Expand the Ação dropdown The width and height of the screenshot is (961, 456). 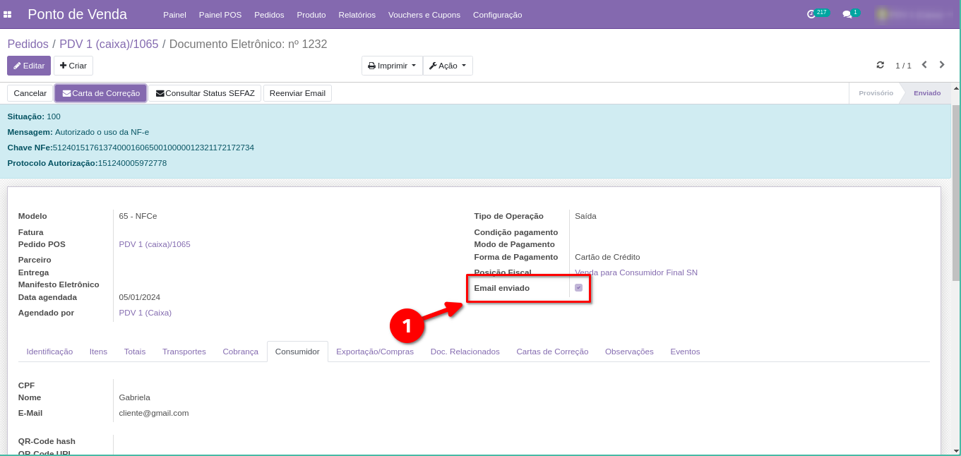pos(448,66)
